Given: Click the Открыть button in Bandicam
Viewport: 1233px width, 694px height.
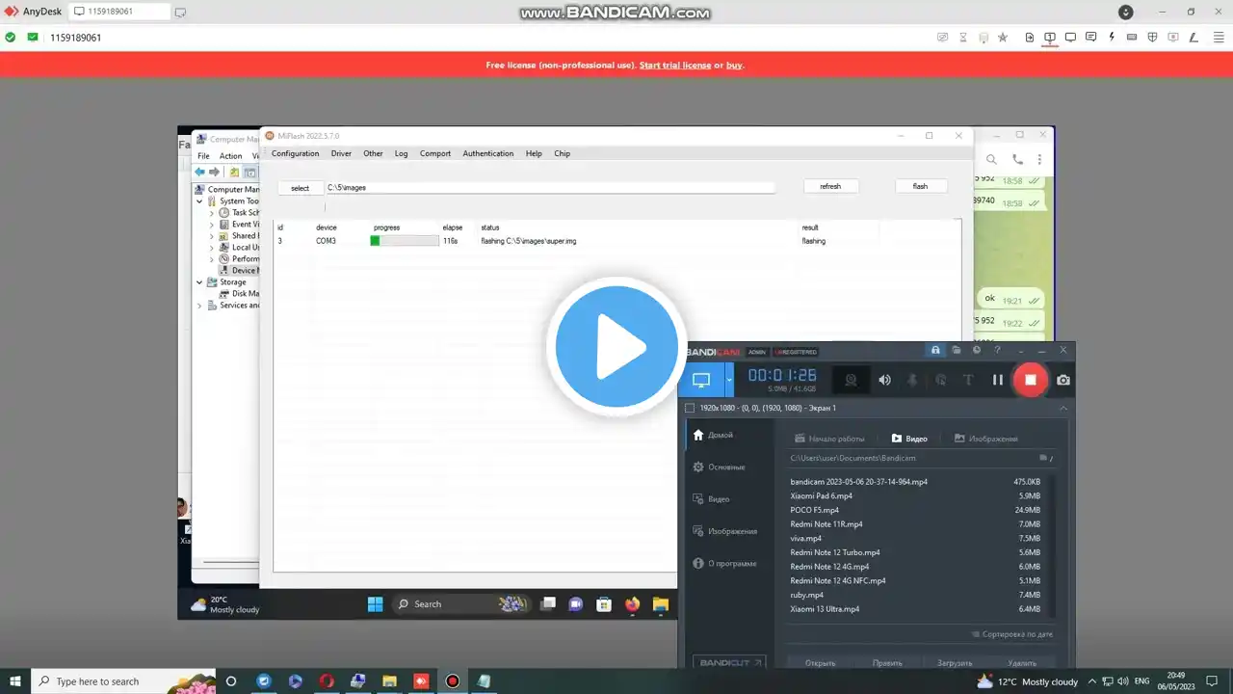Looking at the screenshot, I should point(820,663).
